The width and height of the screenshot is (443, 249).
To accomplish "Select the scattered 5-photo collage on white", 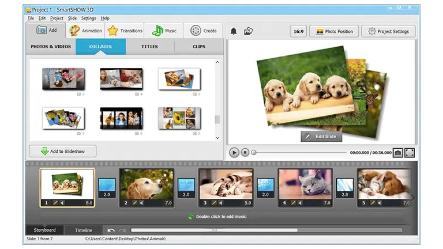I will point(63,118).
